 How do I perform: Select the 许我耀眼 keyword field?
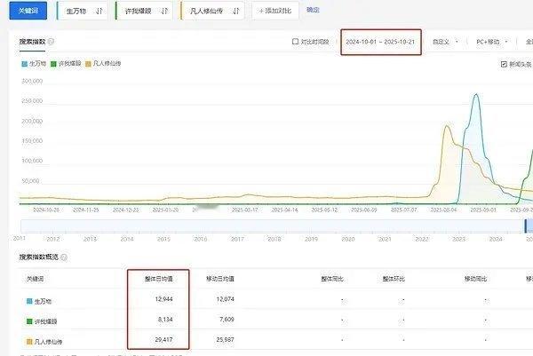click(144, 11)
